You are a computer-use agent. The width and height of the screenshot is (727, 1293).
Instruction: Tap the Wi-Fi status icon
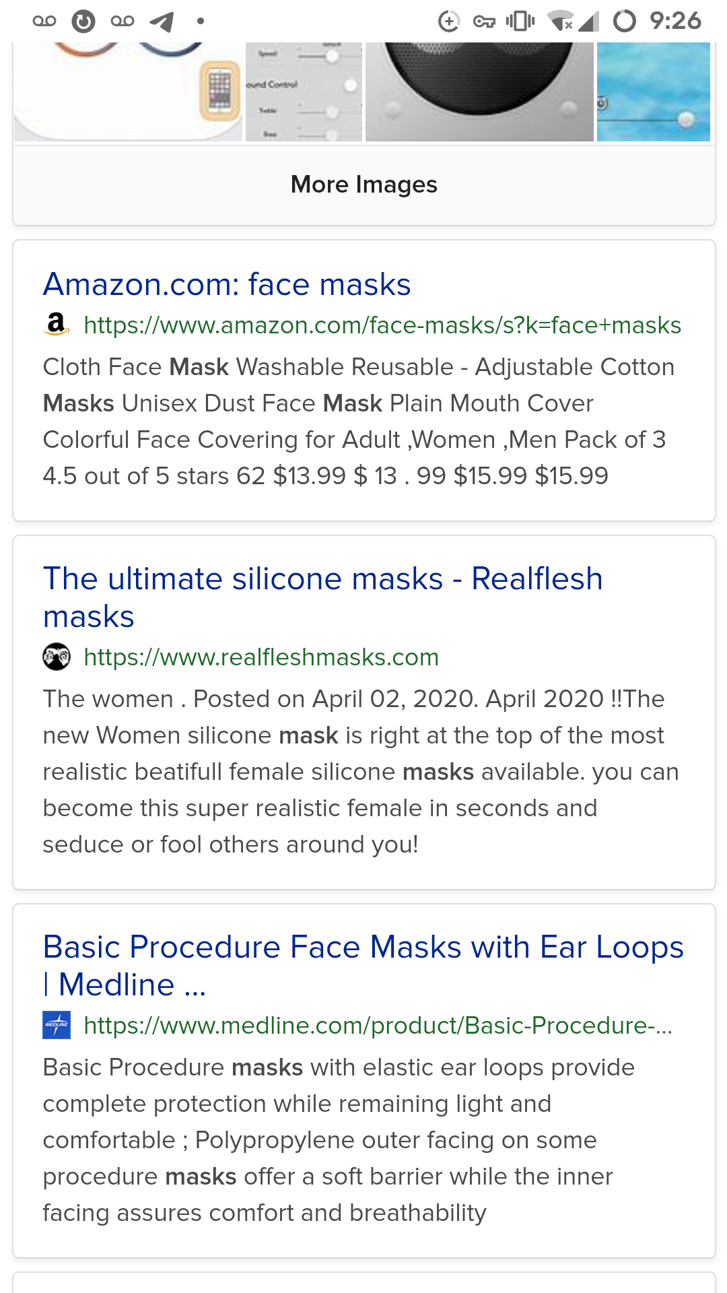point(560,22)
